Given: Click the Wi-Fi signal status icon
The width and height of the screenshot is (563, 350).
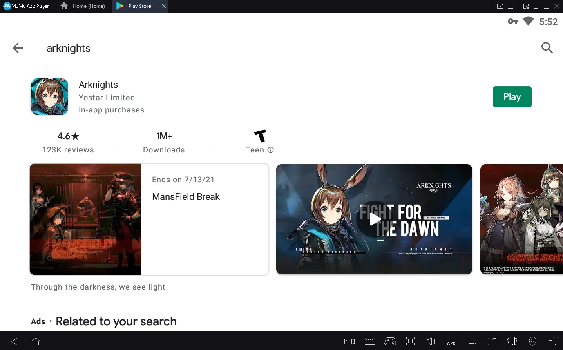Looking at the screenshot, I should tap(529, 21).
